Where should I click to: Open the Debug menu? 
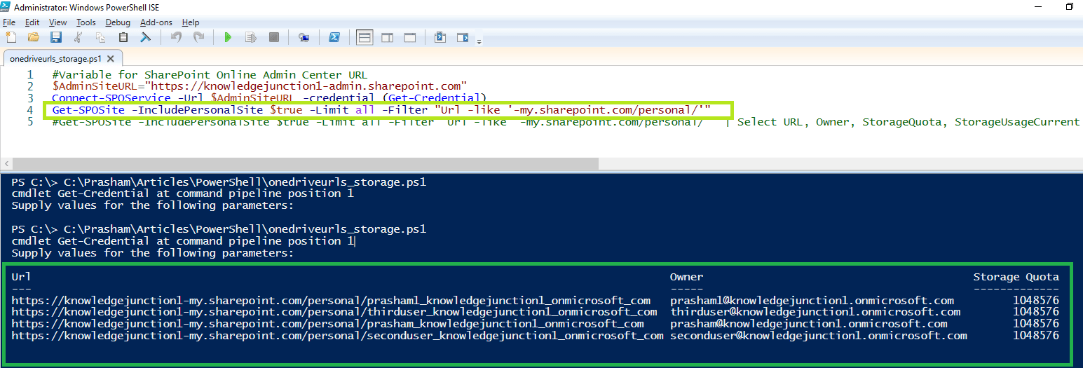[118, 22]
